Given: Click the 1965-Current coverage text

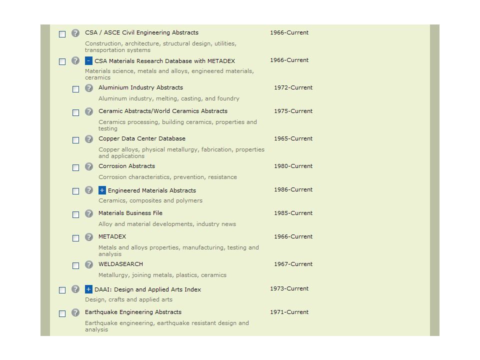Looking at the screenshot, I should tap(293, 138).
